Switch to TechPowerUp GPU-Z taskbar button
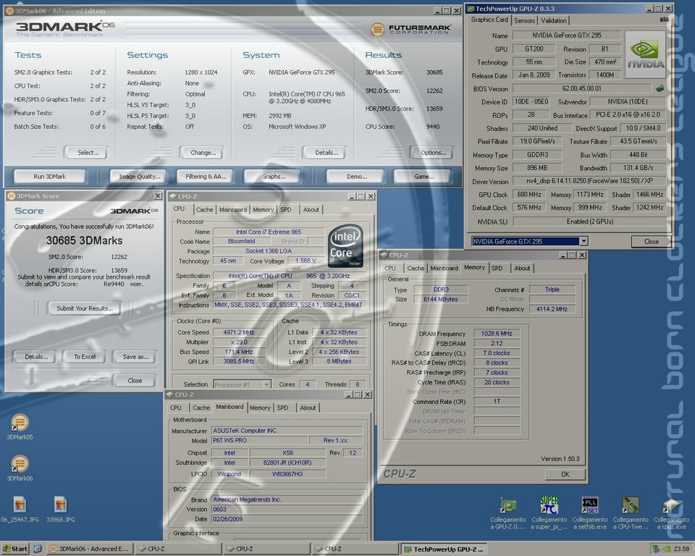Screen dimensions: 695x556 coord(445,549)
